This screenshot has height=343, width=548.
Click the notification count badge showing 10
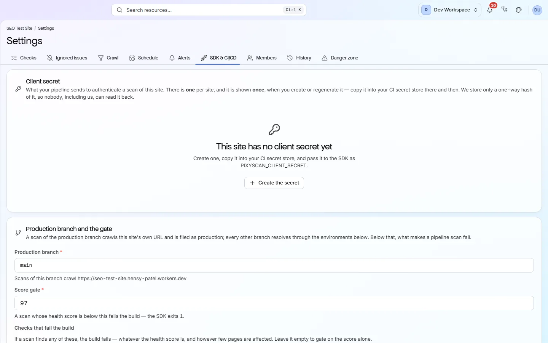493,5
